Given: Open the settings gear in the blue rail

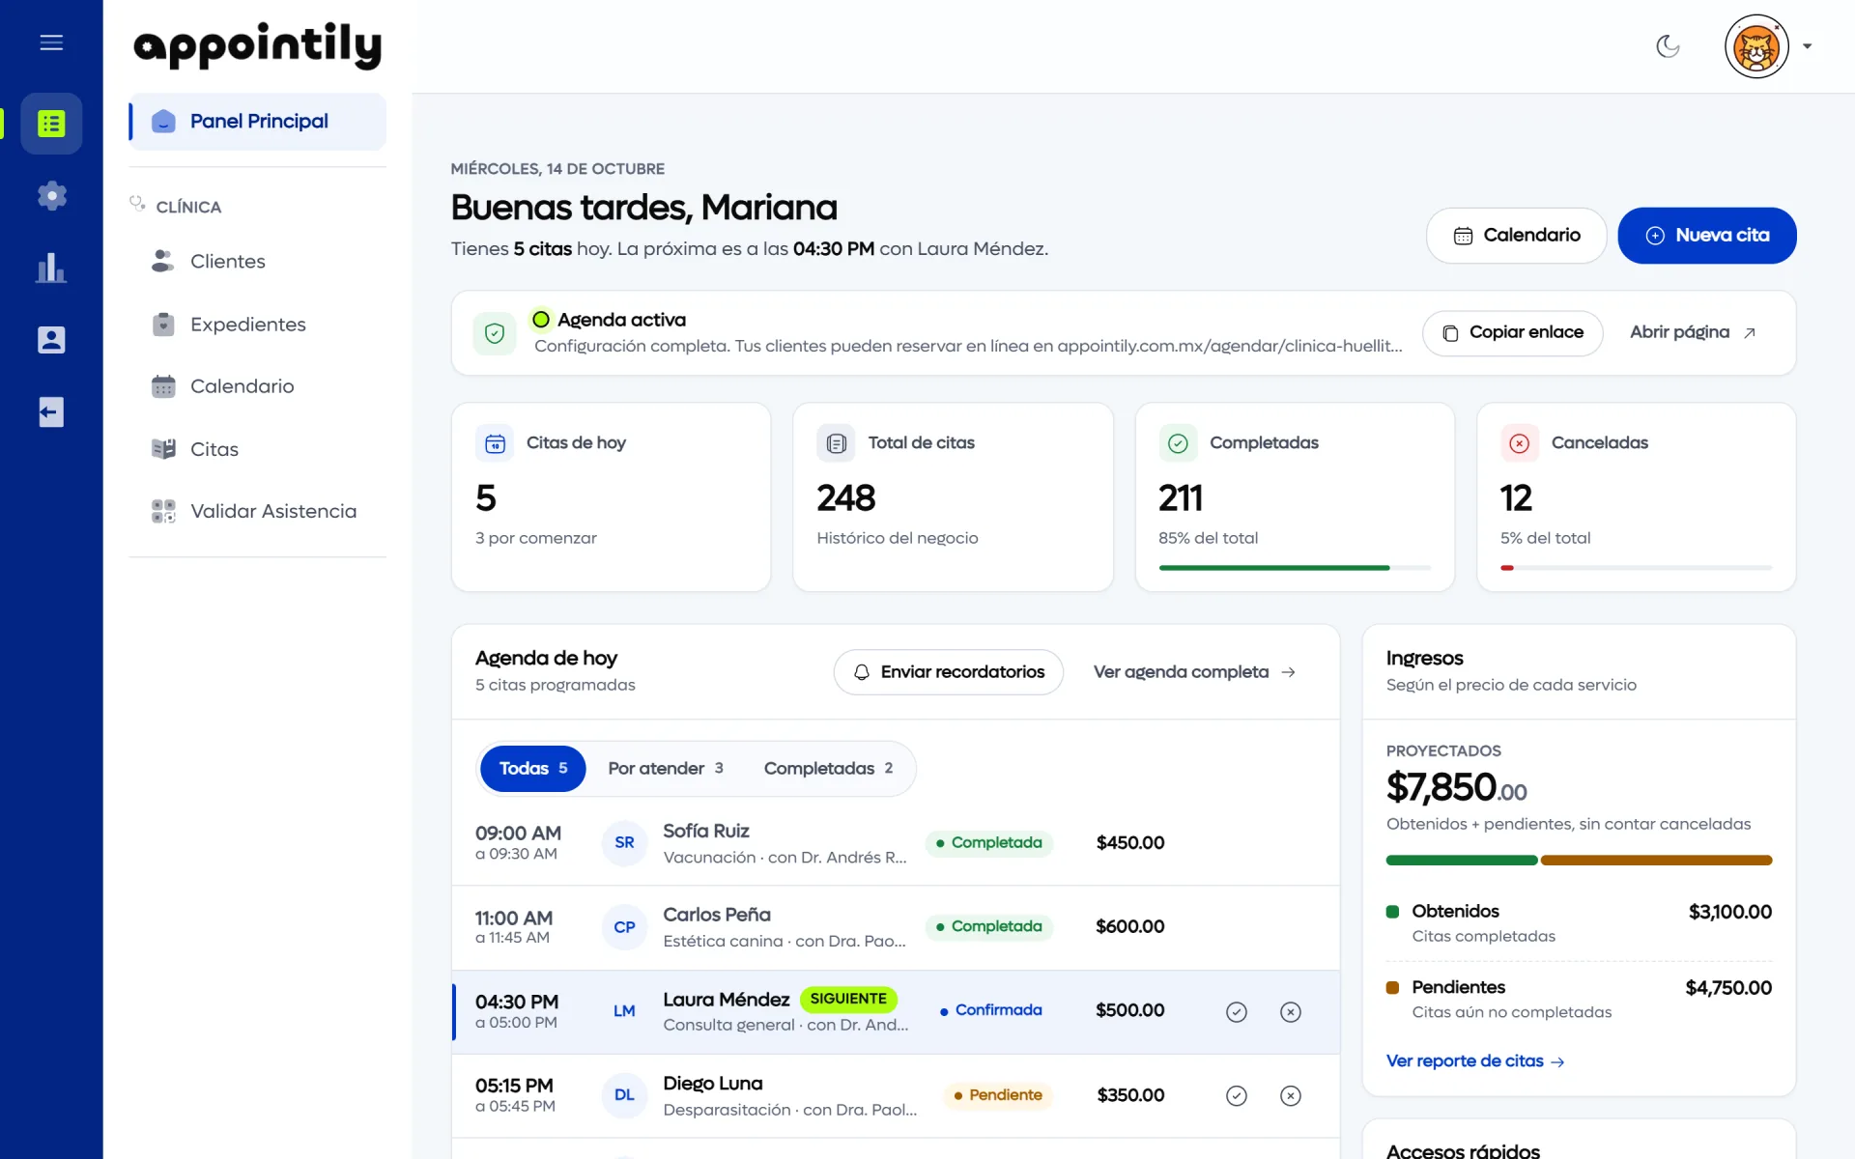Looking at the screenshot, I should point(51,196).
